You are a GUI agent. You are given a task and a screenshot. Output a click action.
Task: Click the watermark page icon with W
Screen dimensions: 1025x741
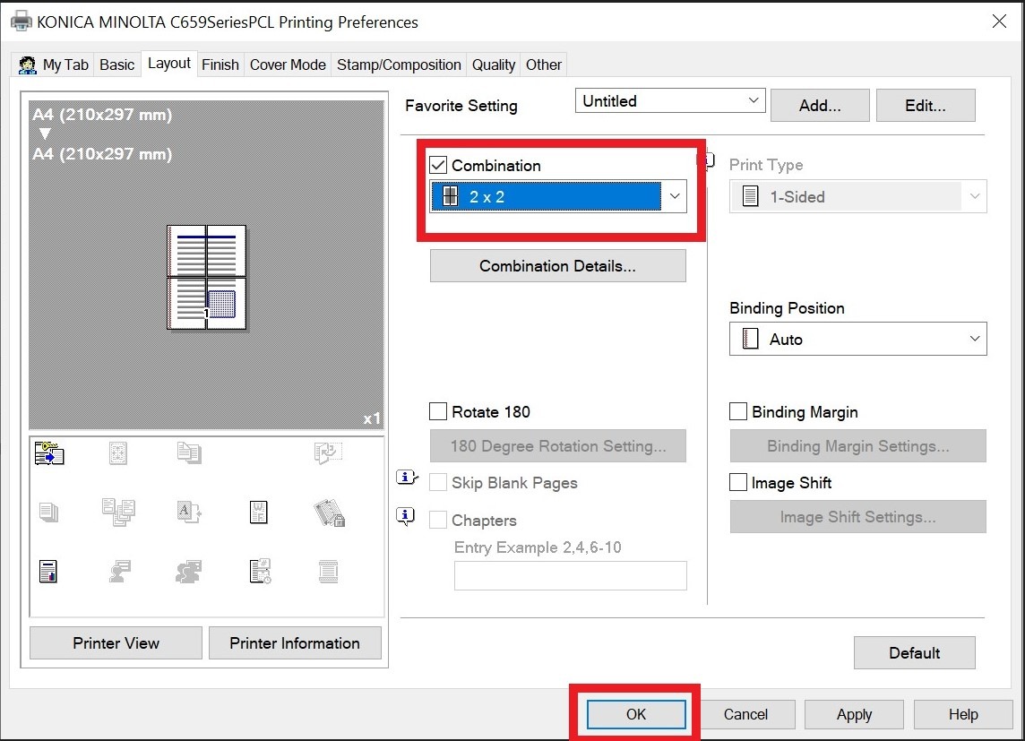click(258, 512)
